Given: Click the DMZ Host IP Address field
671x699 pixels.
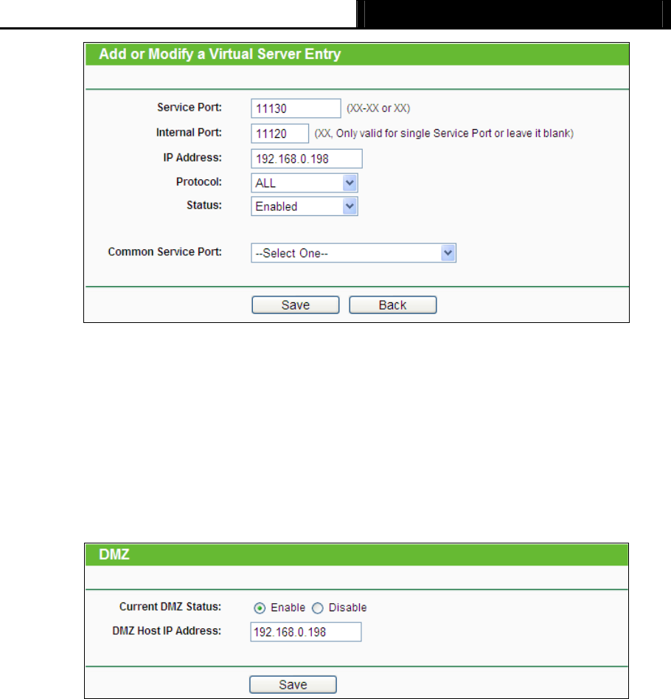Looking at the screenshot, I should click(x=305, y=632).
